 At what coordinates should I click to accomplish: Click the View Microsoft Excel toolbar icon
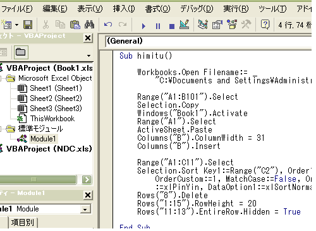click(7, 25)
